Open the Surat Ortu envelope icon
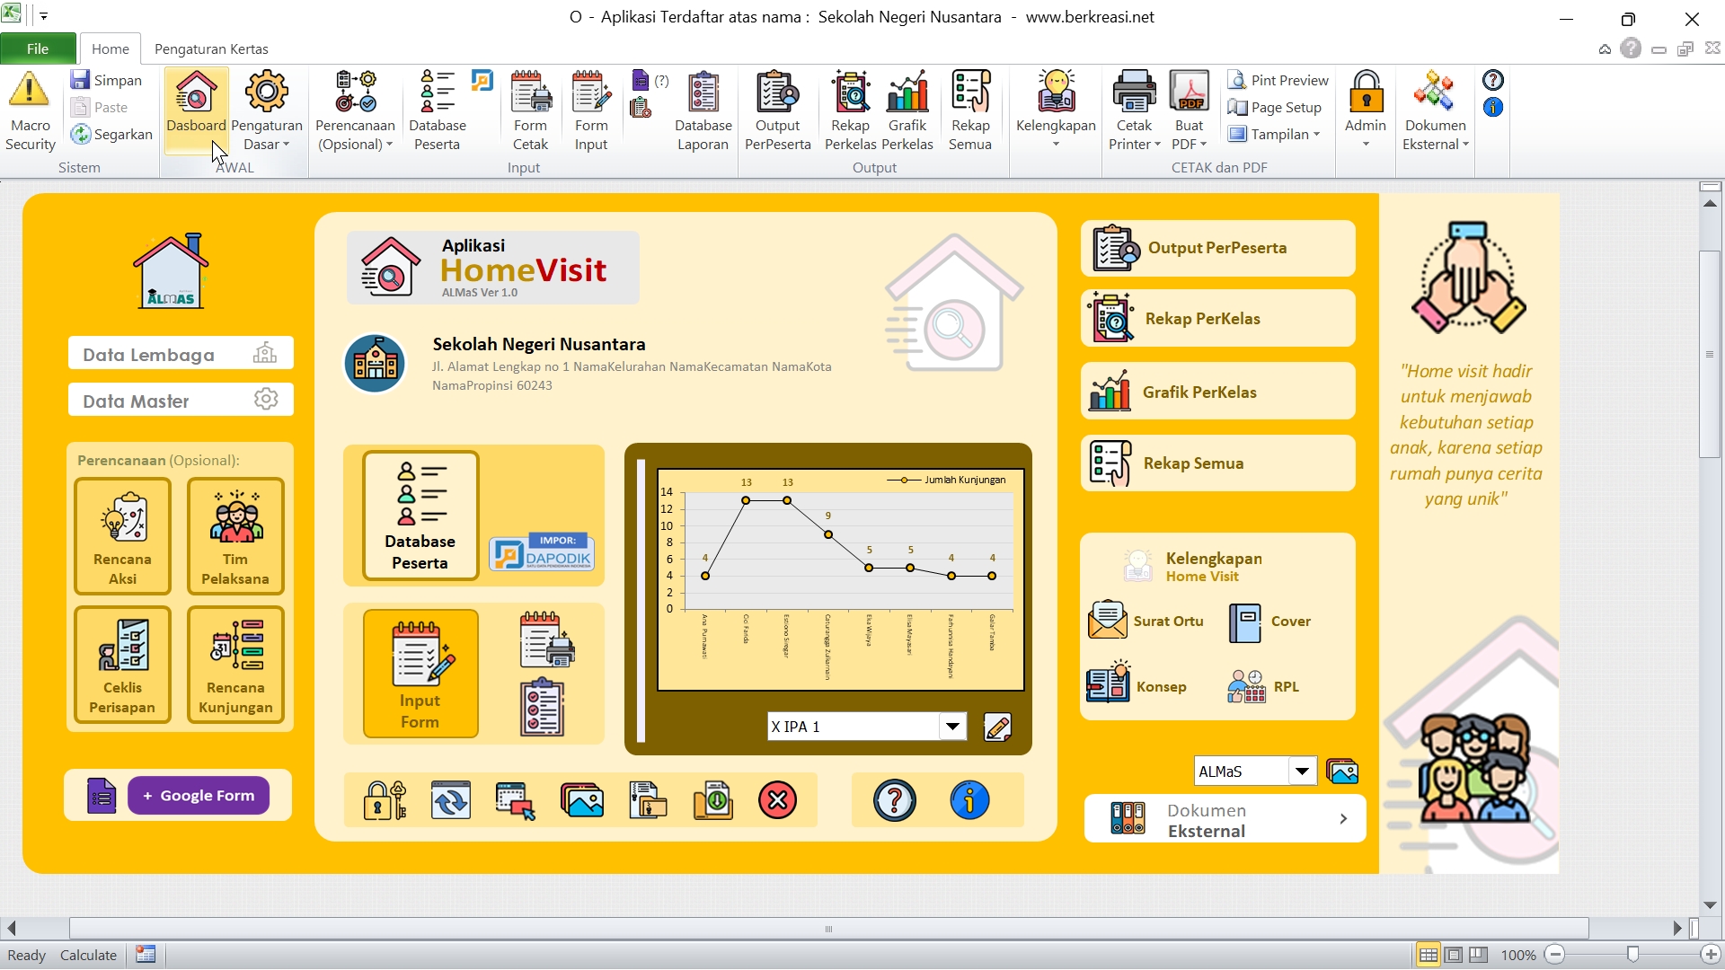Viewport: 1725px width, 970px height. point(1107,621)
